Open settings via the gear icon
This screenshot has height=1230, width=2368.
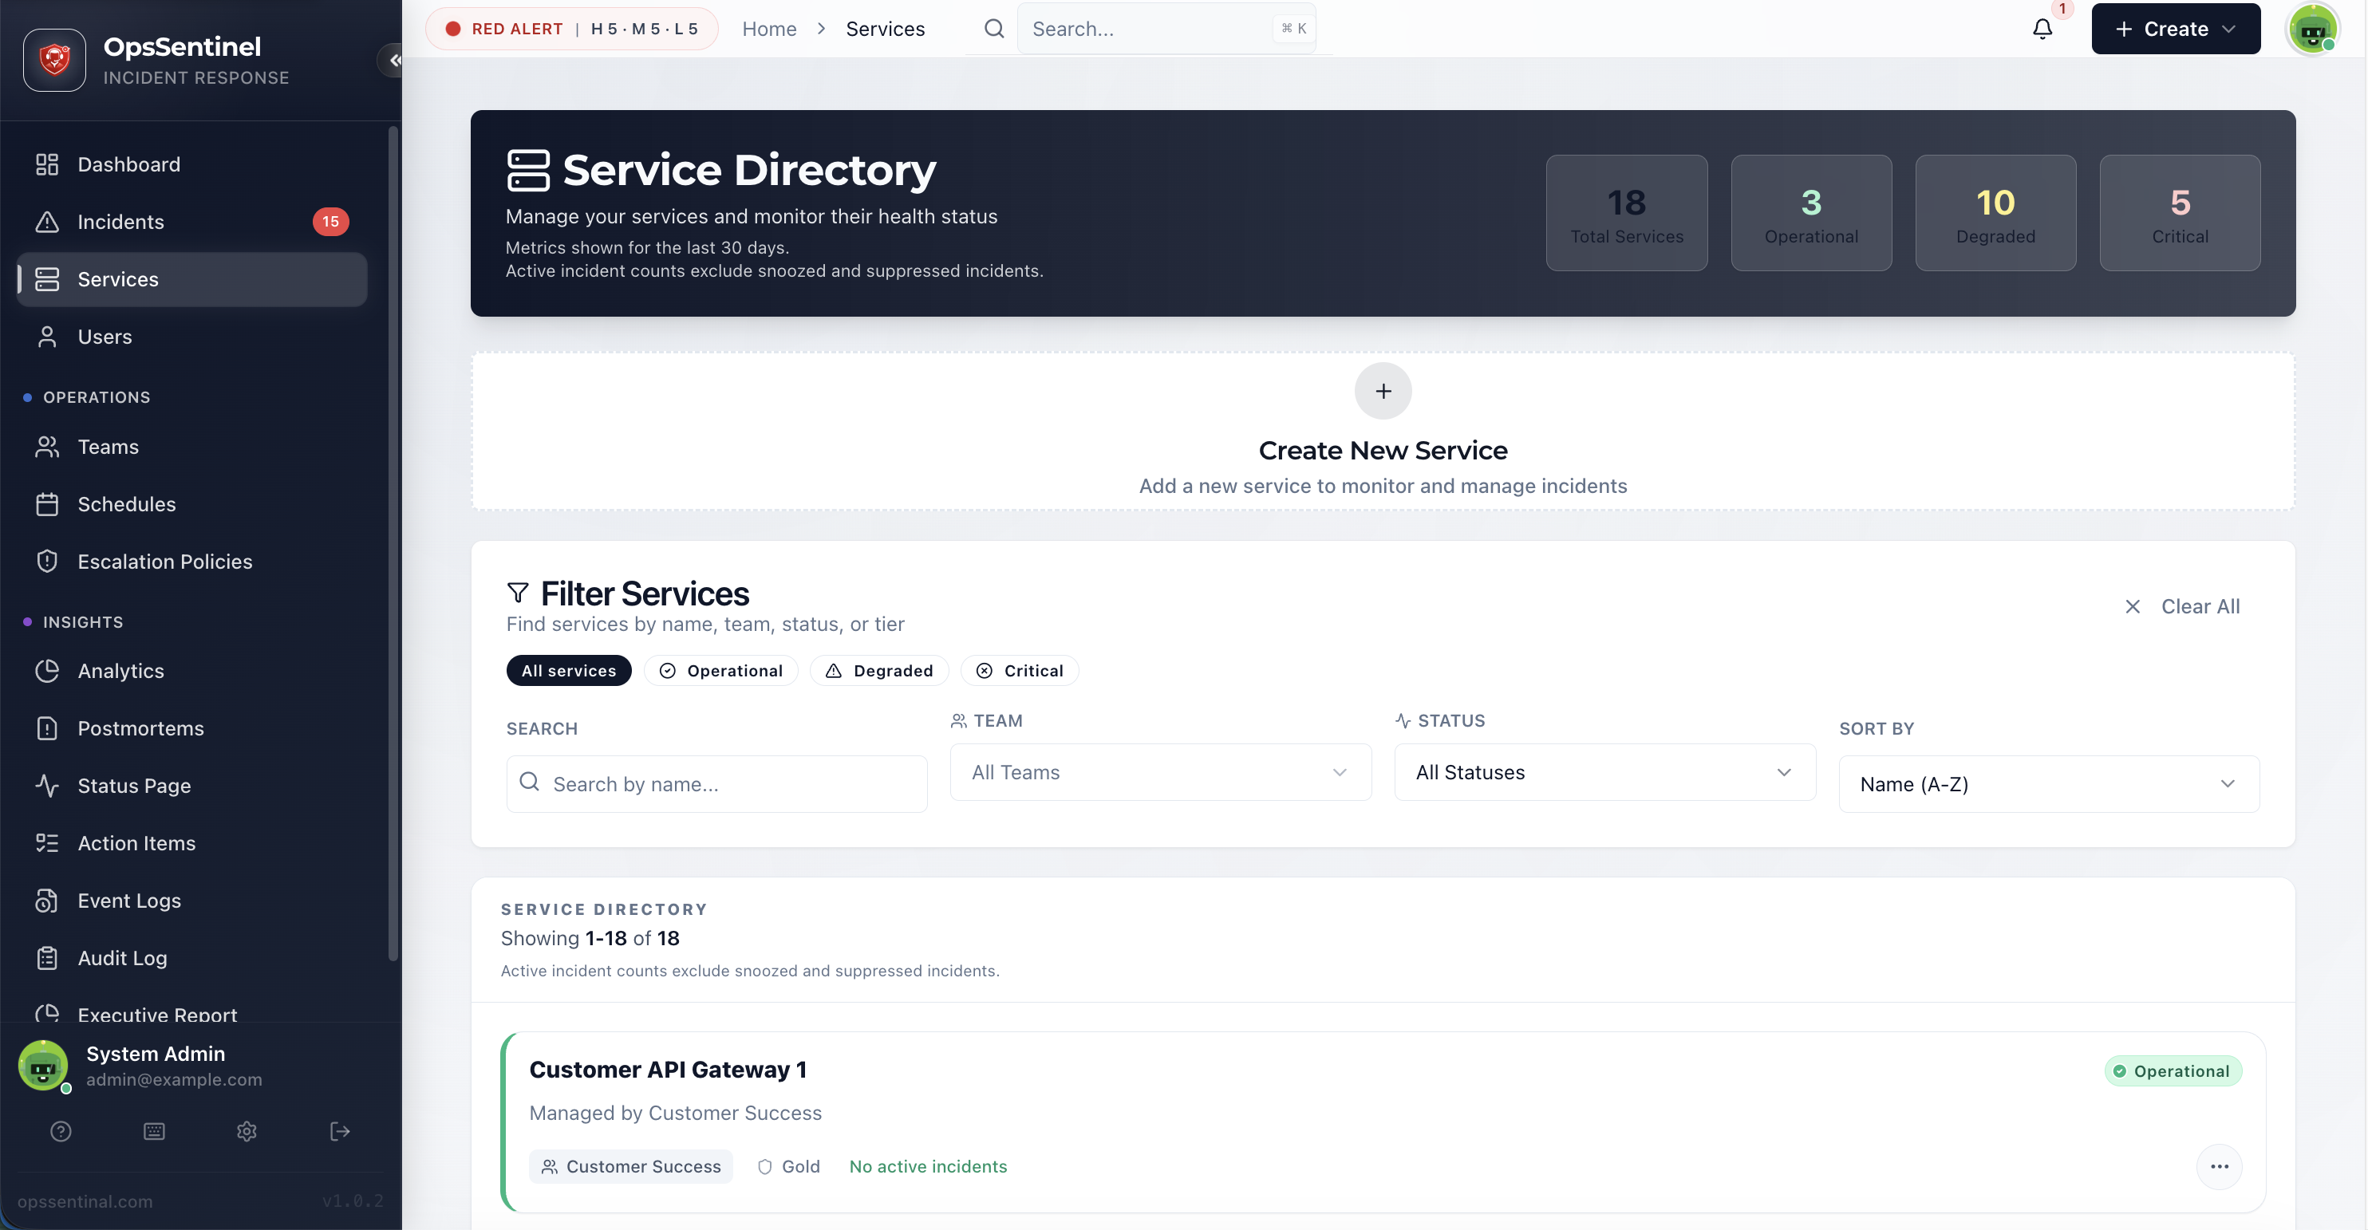[246, 1131]
